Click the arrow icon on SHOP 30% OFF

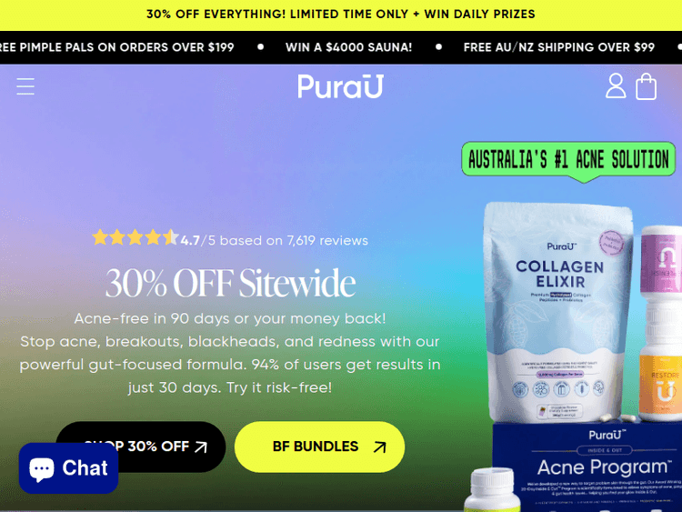[x=201, y=447]
